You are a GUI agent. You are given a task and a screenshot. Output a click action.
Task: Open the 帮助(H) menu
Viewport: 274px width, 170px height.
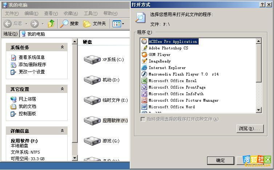click(x=110, y=13)
